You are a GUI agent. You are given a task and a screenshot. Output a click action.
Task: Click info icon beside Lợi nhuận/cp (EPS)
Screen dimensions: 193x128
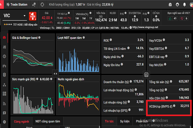pyautogui.click(x=129, y=110)
